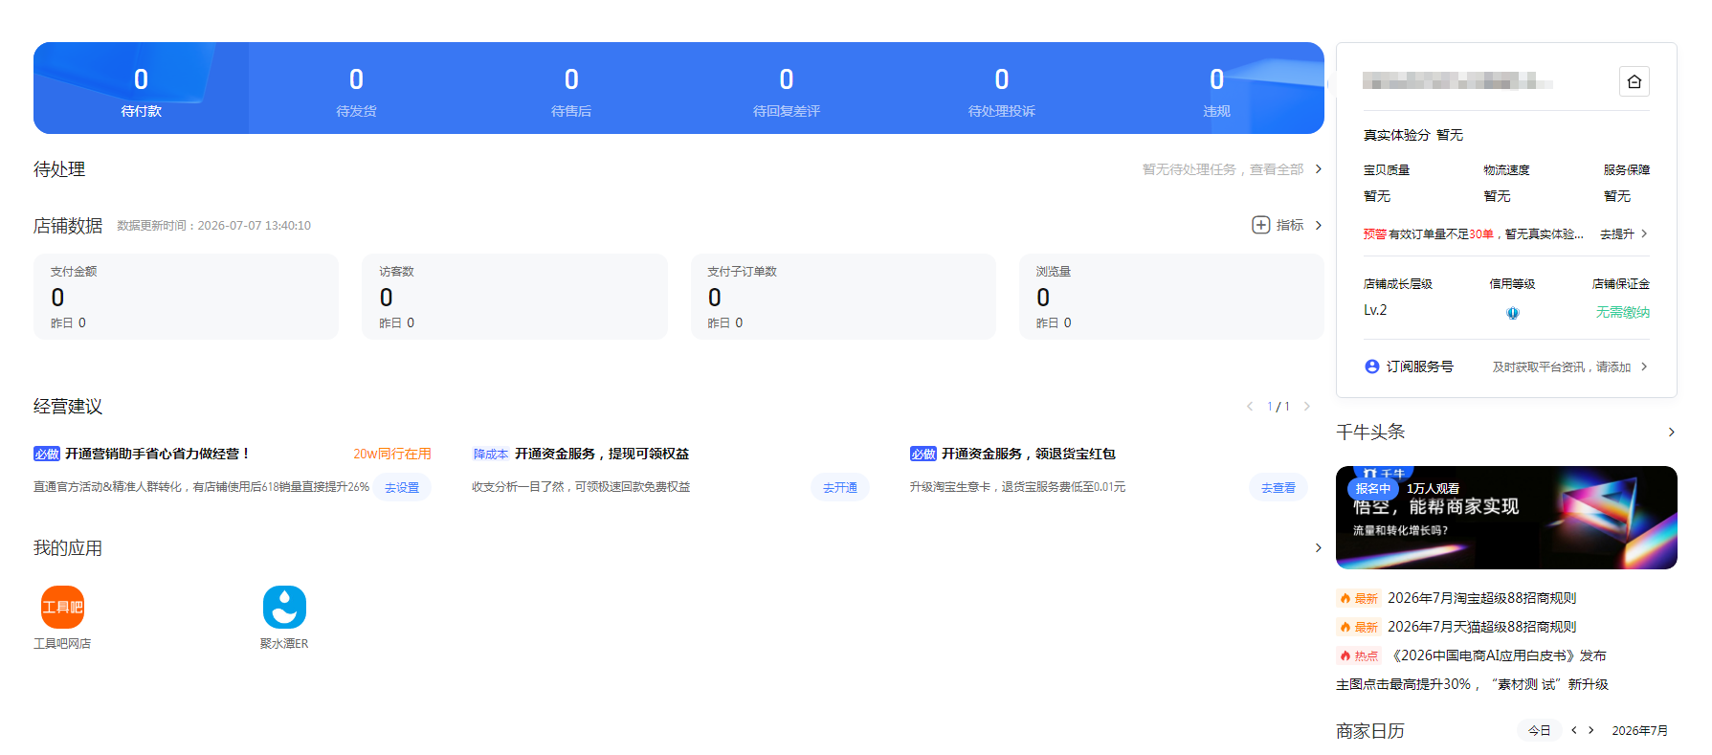Expand the 我的应用 section arrow

pyautogui.click(x=1318, y=548)
